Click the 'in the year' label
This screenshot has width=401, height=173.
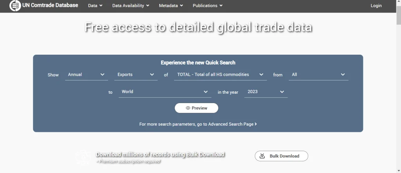[228, 92]
